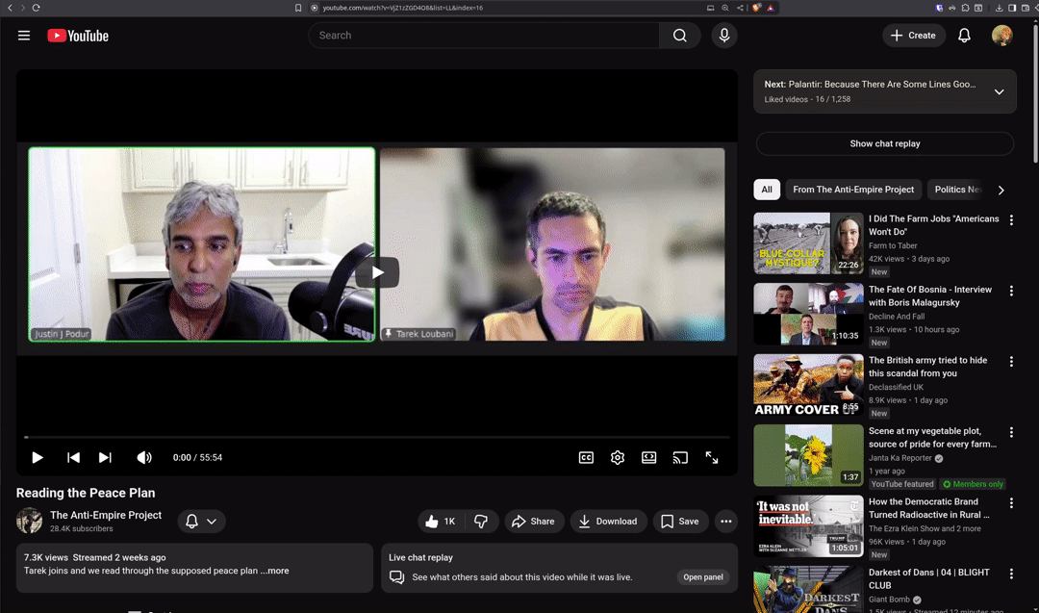Click the voice search microphone icon
The image size is (1039, 613).
(x=724, y=36)
